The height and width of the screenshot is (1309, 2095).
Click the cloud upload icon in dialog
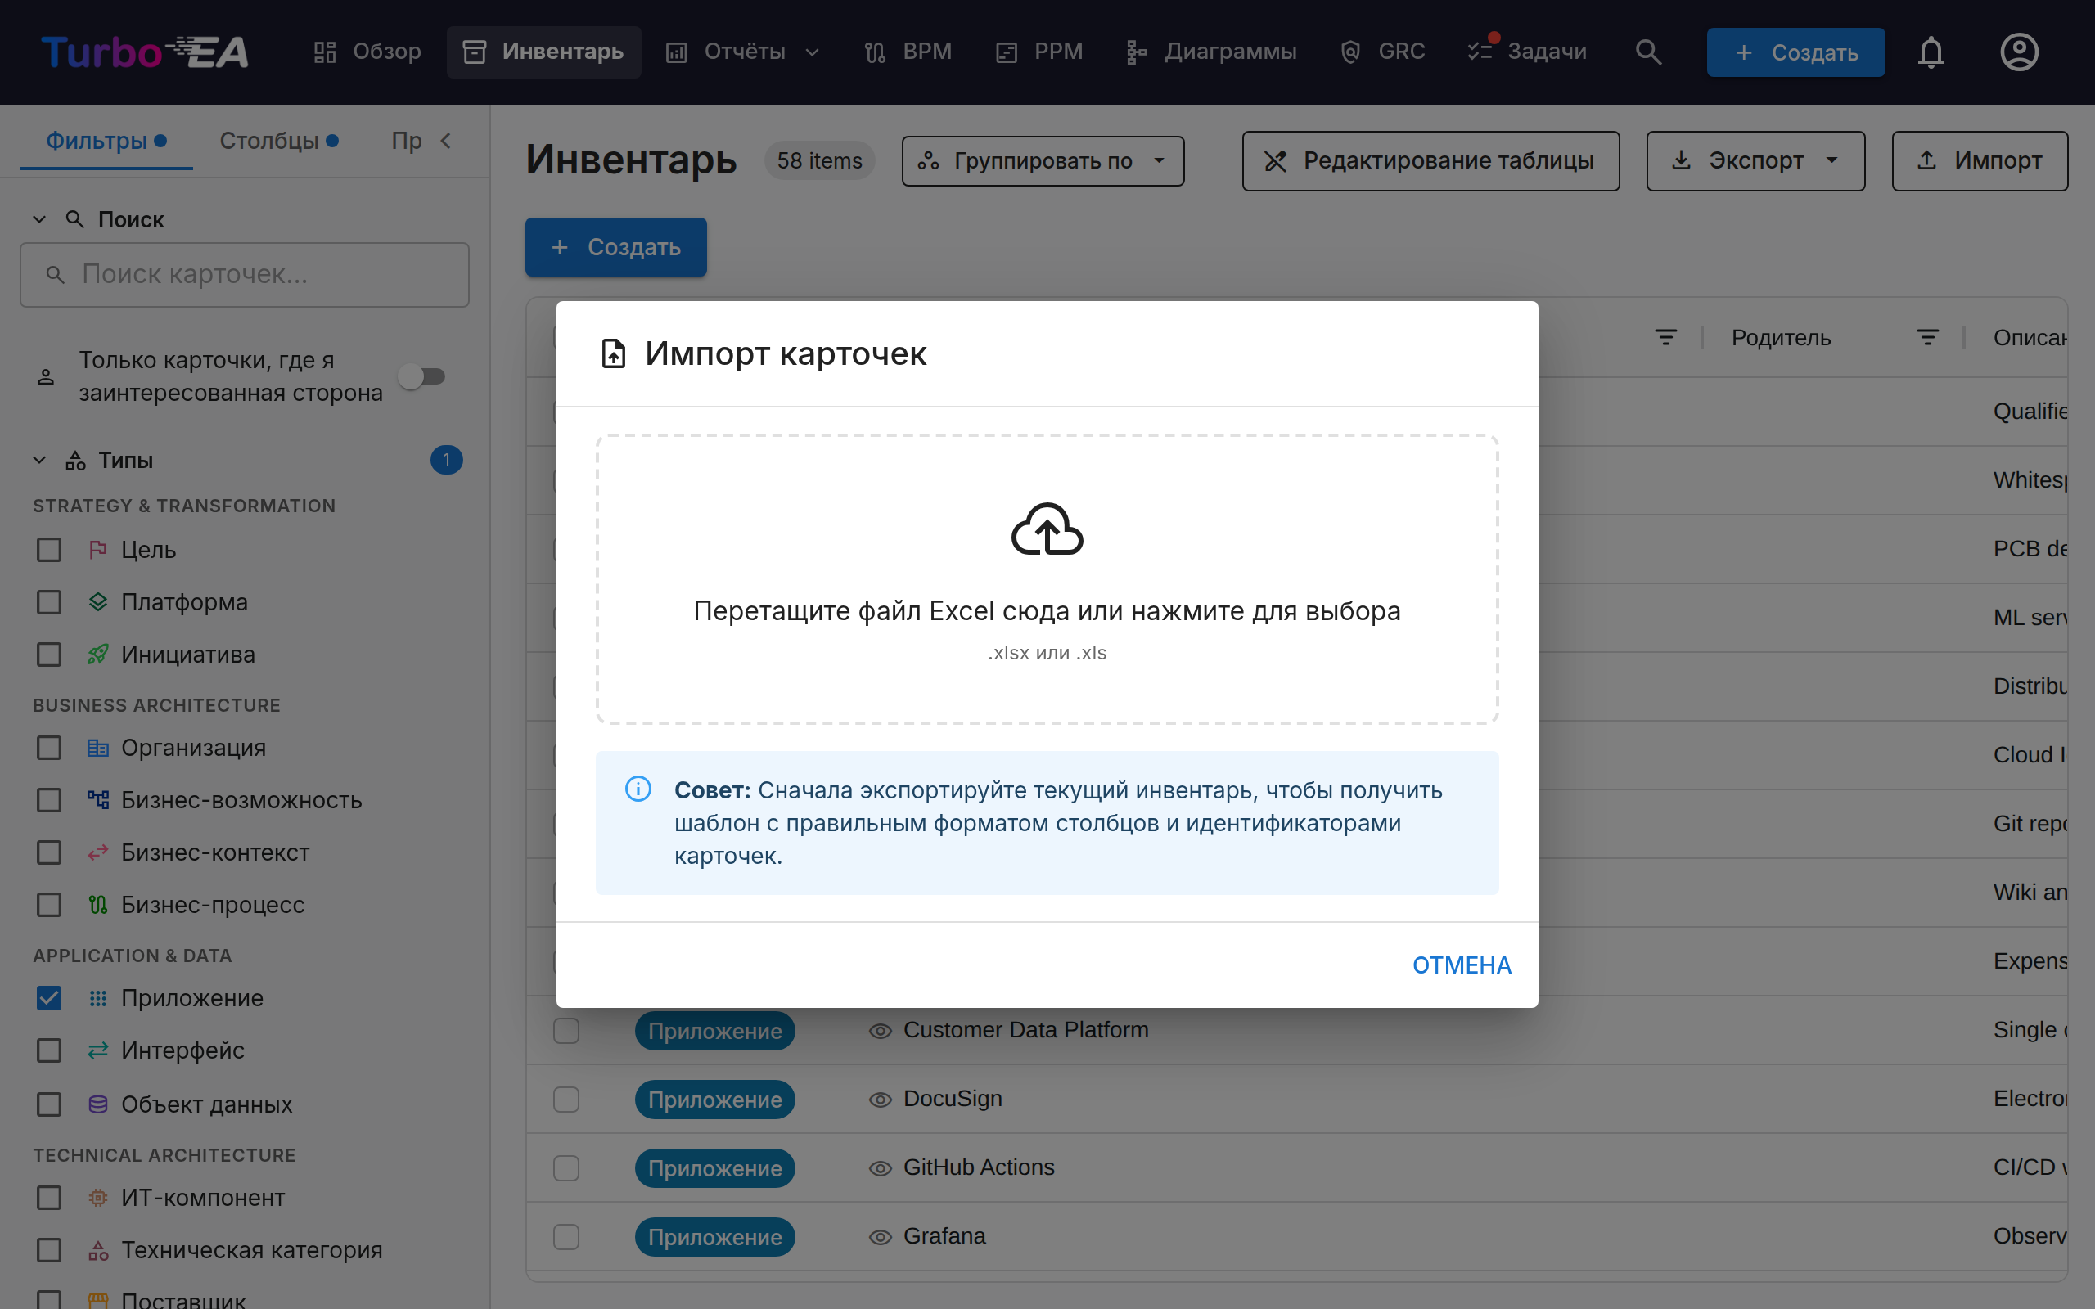point(1047,529)
